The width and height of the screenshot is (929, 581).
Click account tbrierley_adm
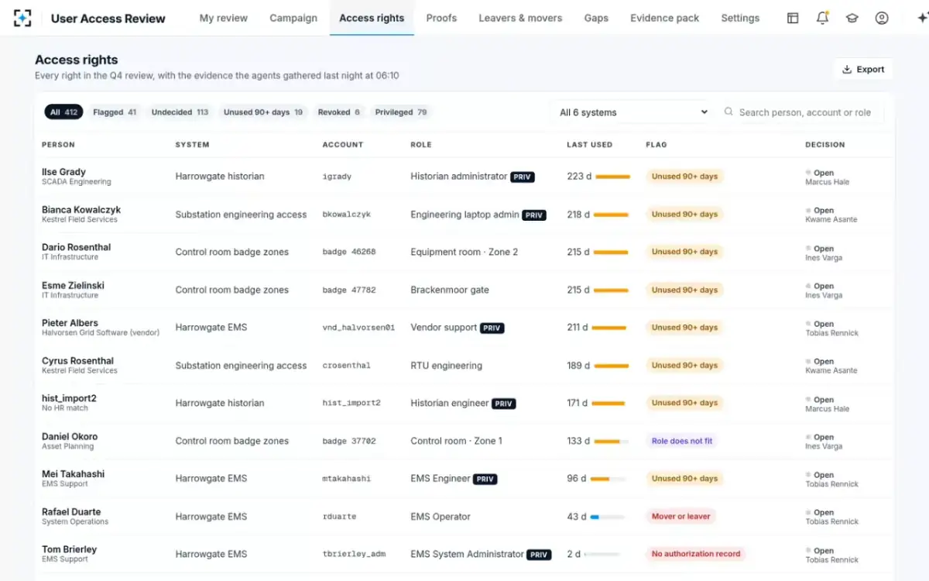(x=354, y=555)
